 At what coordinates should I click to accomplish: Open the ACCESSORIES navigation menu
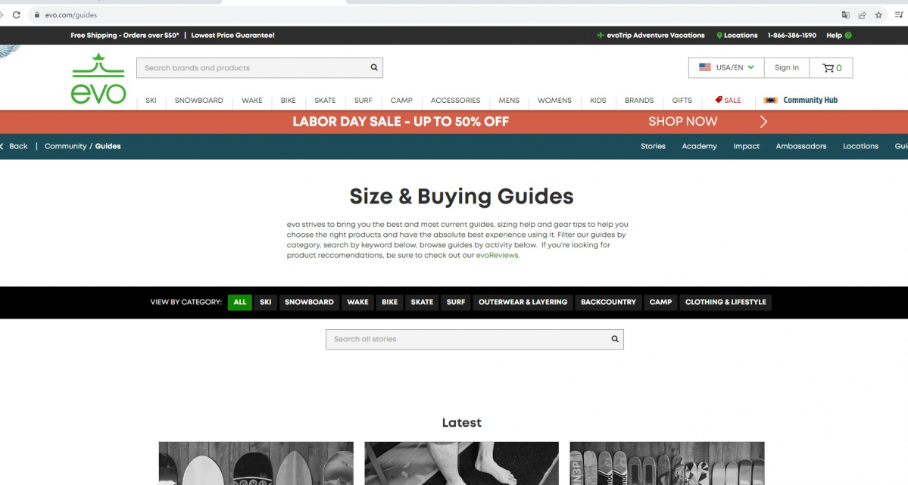(455, 100)
